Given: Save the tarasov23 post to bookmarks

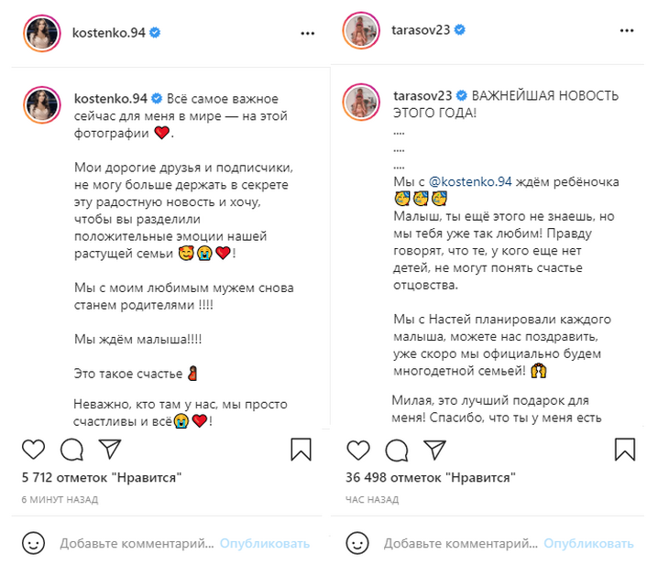Looking at the screenshot, I should point(625,450).
